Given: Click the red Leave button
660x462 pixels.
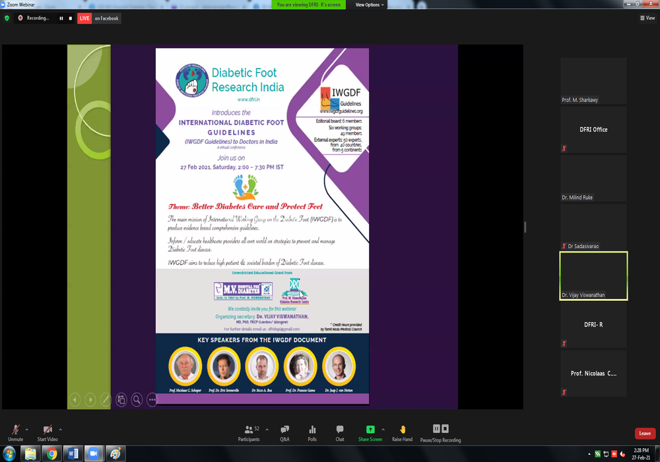Looking at the screenshot, I should (x=645, y=434).
